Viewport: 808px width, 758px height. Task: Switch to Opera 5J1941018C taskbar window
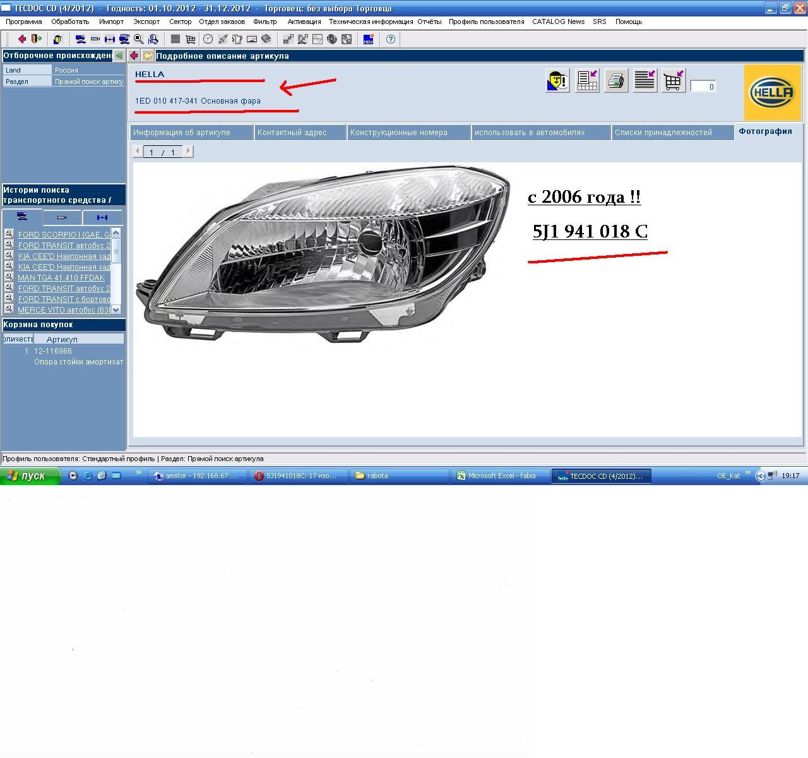pos(299,476)
